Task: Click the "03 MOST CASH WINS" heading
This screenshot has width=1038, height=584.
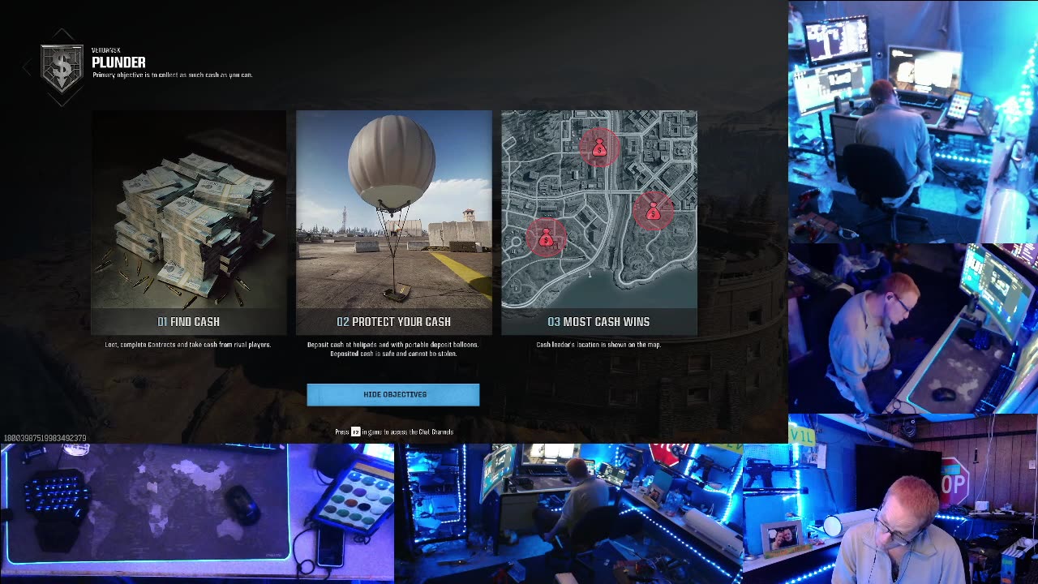Action: [x=598, y=322]
